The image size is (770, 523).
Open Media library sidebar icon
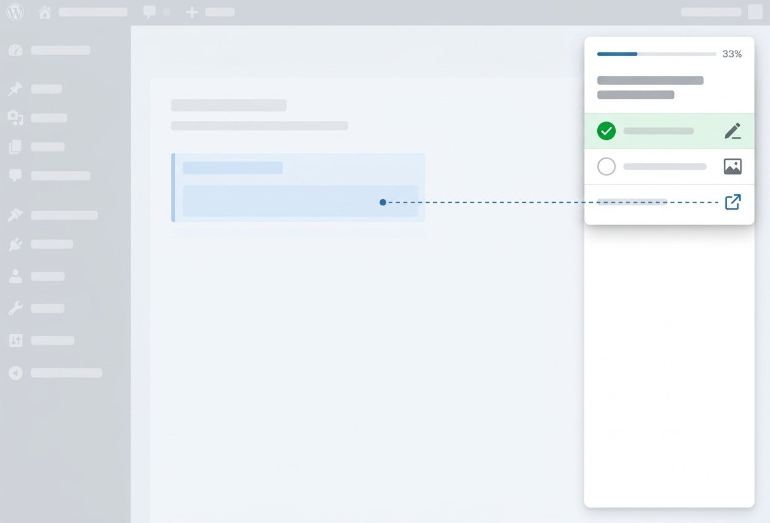(x=15, y=118)
